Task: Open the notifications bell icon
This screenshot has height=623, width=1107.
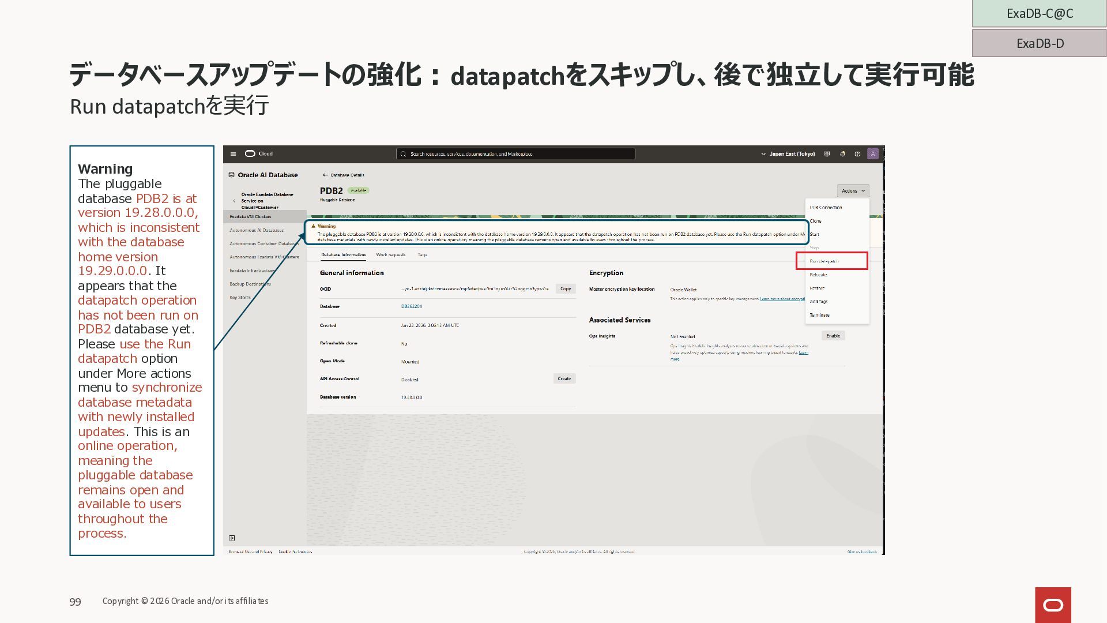Action: coord(842,154)
